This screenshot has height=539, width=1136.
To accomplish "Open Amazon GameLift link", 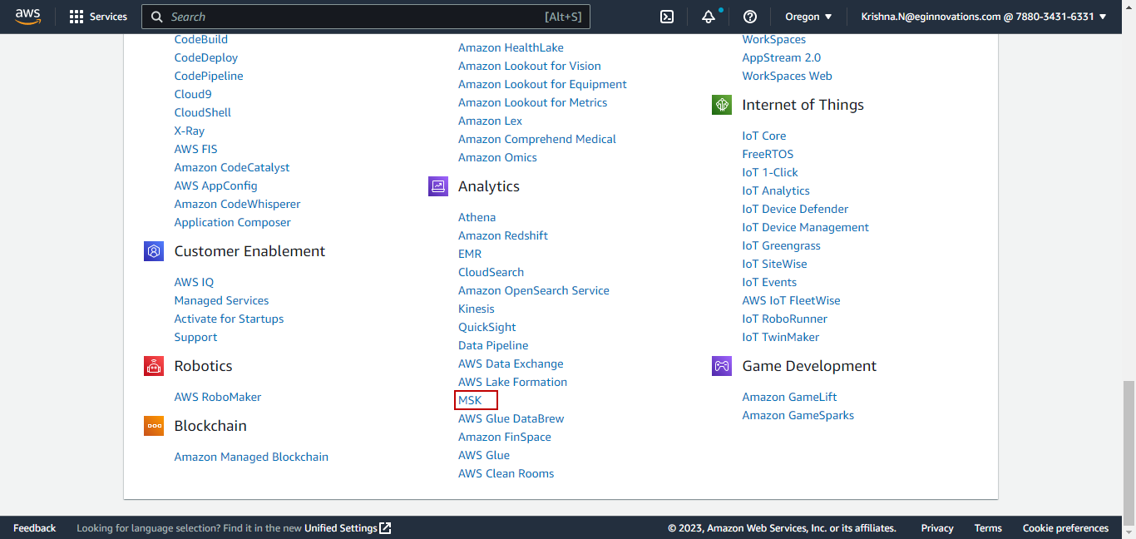I will (x=790, y=397).
